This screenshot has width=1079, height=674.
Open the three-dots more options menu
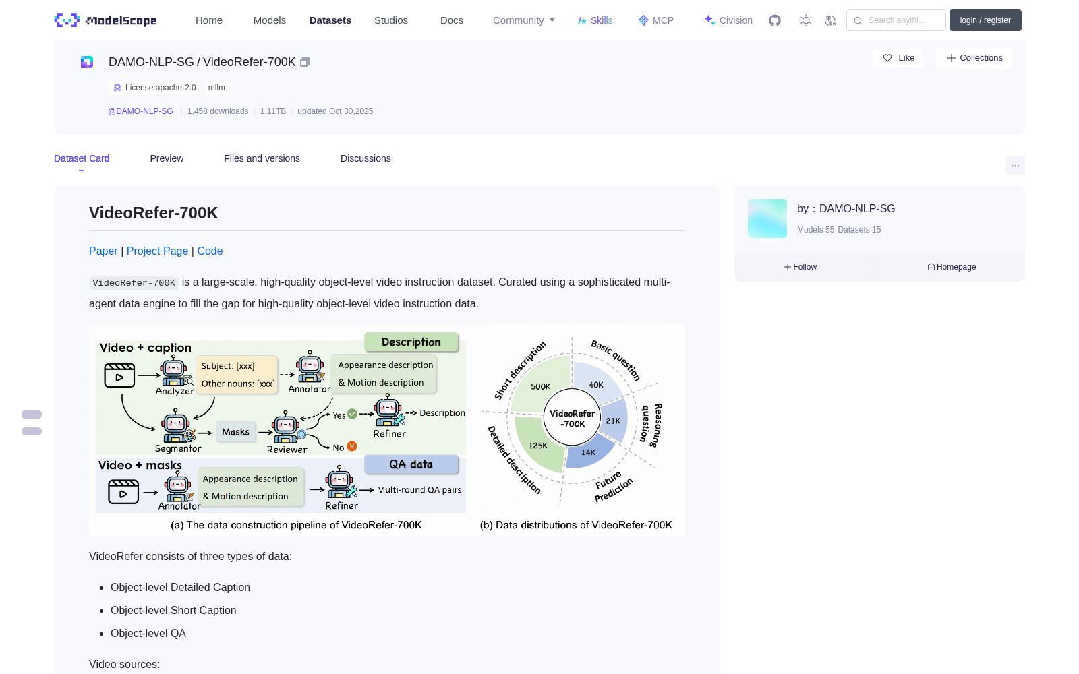pos(1016,165)
